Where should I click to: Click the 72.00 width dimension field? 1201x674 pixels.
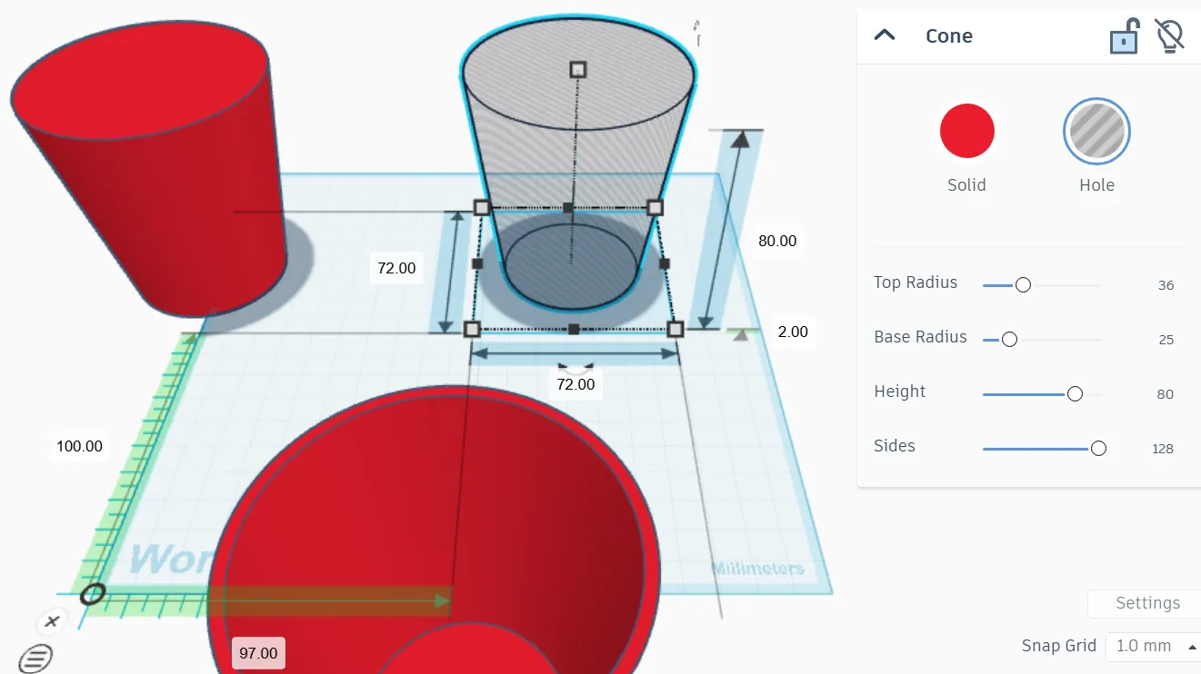575,383
